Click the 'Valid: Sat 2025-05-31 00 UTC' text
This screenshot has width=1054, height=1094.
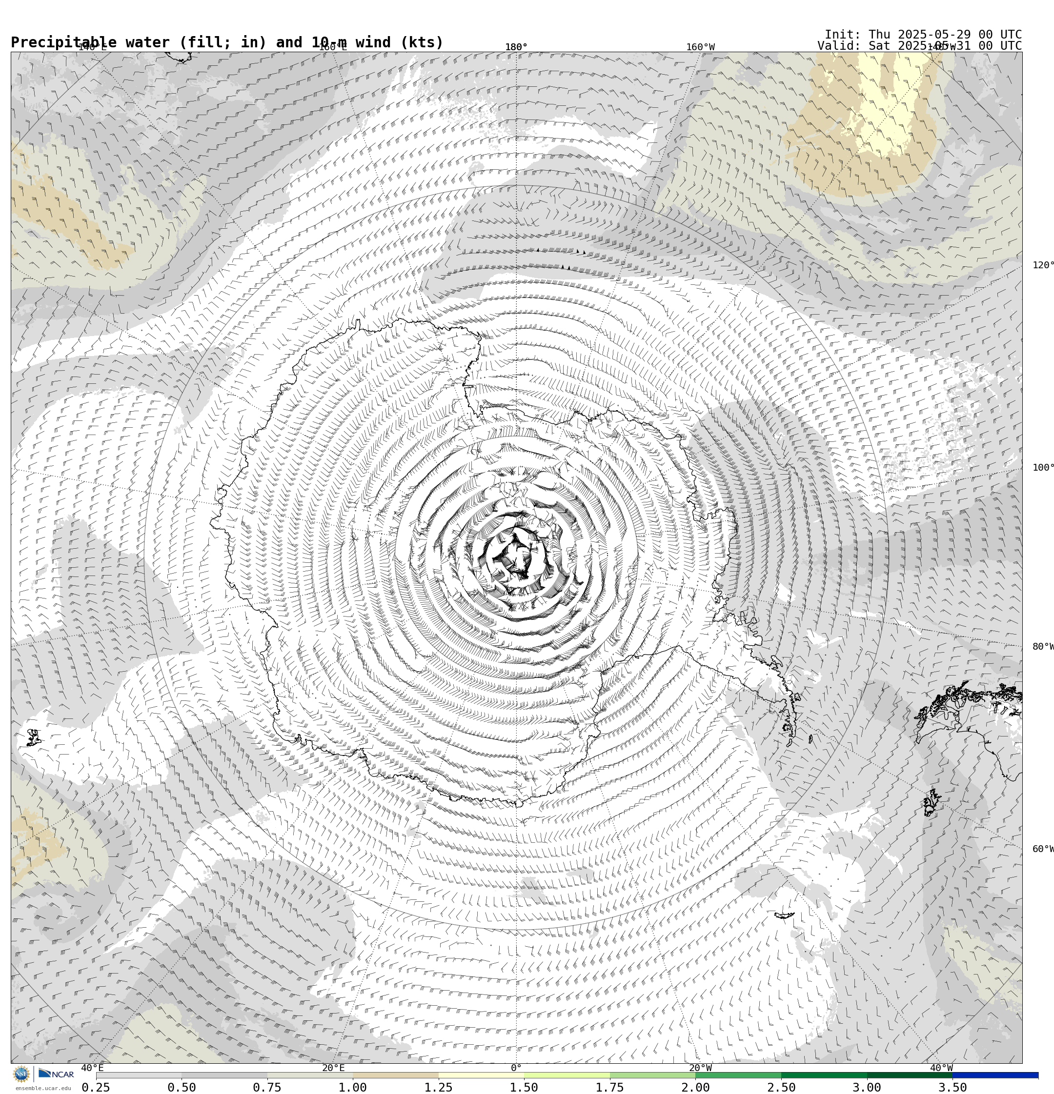pos(919,46)
